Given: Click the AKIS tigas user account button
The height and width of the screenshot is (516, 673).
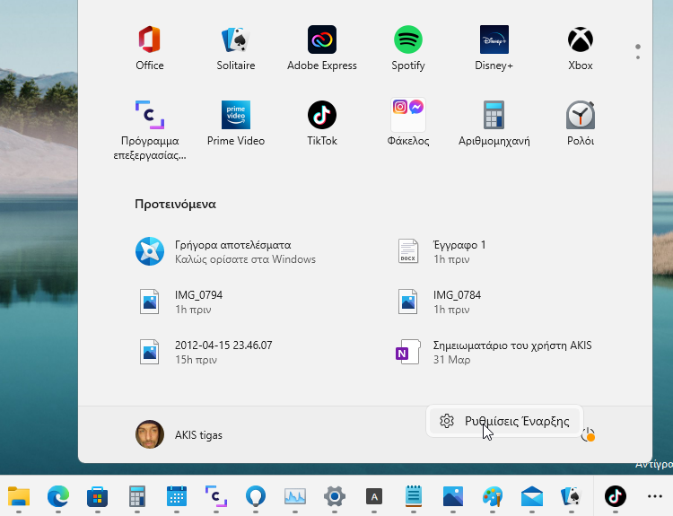Looking at the screenshot, I should 179,434.
